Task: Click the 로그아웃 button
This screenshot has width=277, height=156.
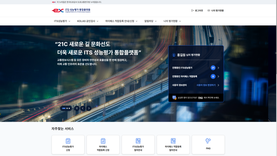Action: tap(197, 11)
